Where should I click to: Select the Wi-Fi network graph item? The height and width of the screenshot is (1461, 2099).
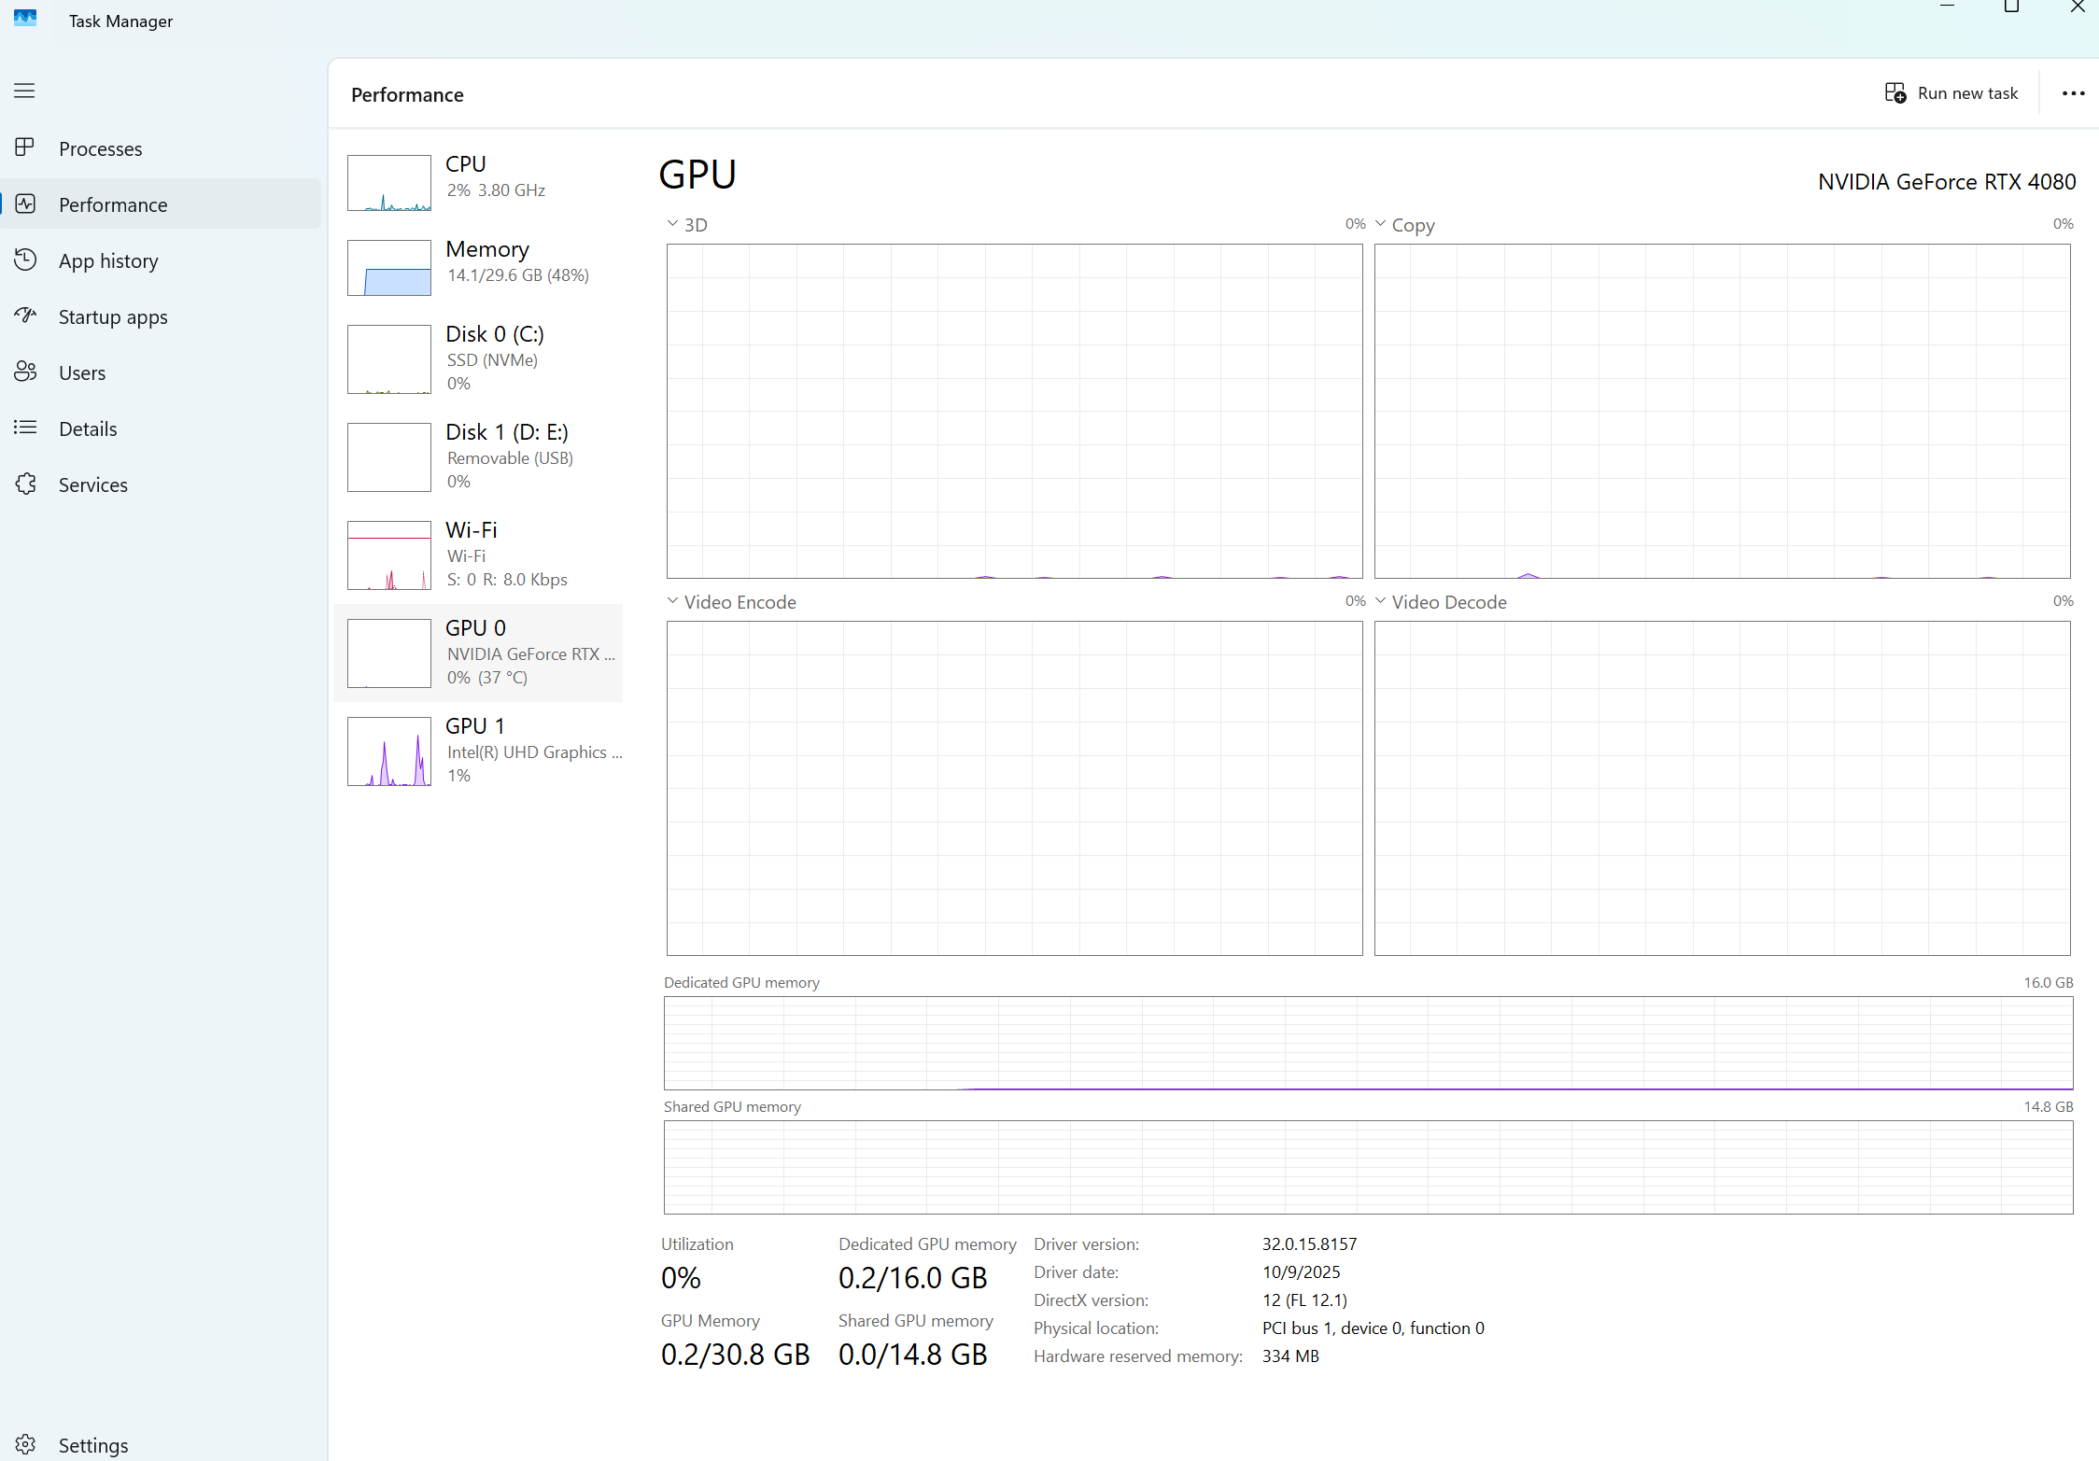point(389,555)
